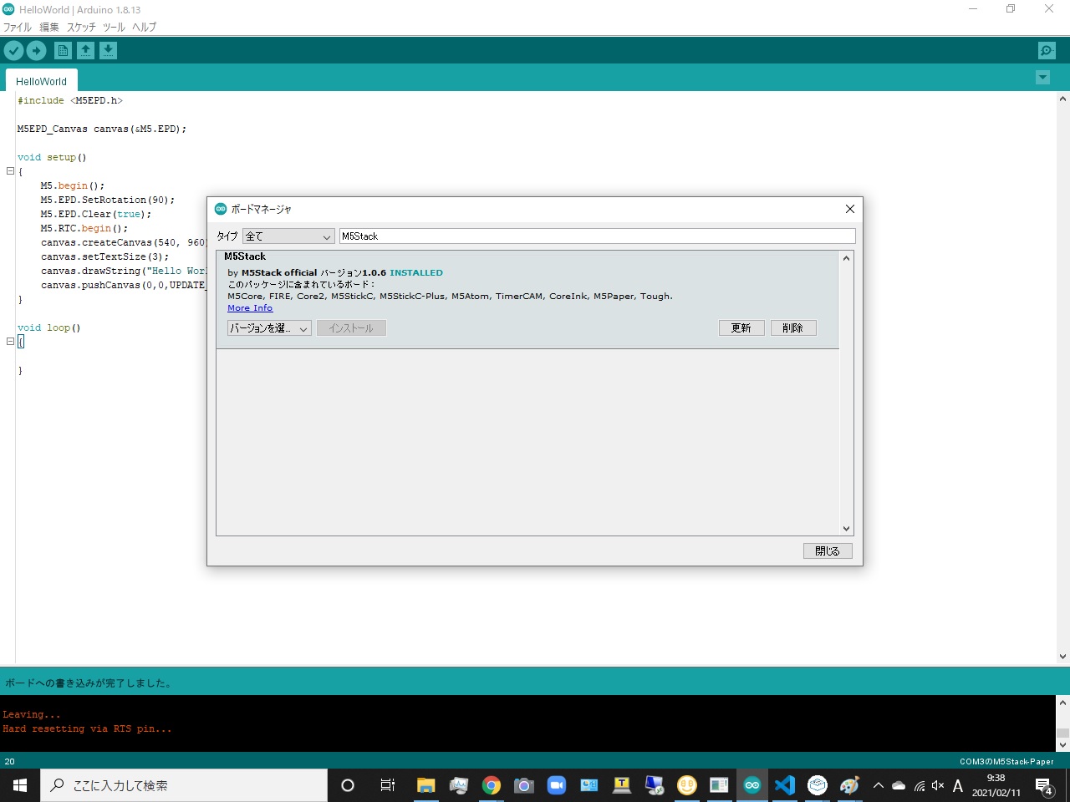Click the インストール button

coord(351,328)
